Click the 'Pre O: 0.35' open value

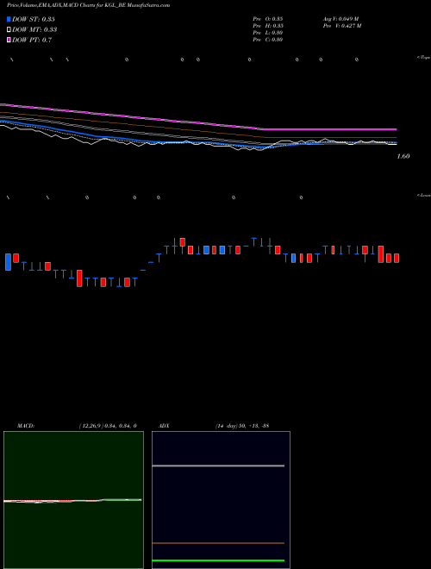tap(268, 18)
